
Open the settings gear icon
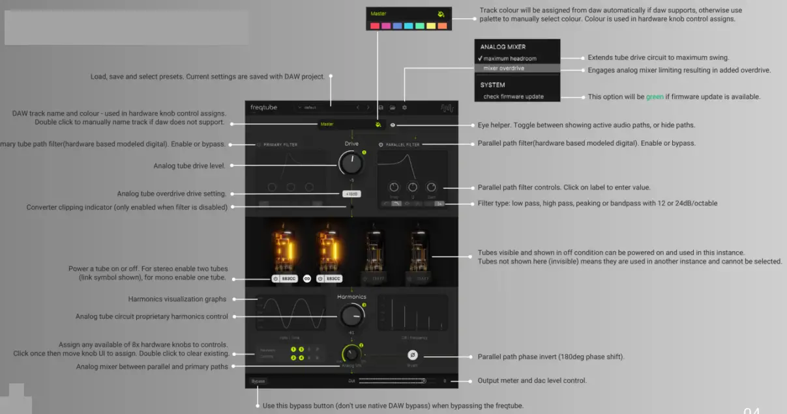click(x=404, y=107)
